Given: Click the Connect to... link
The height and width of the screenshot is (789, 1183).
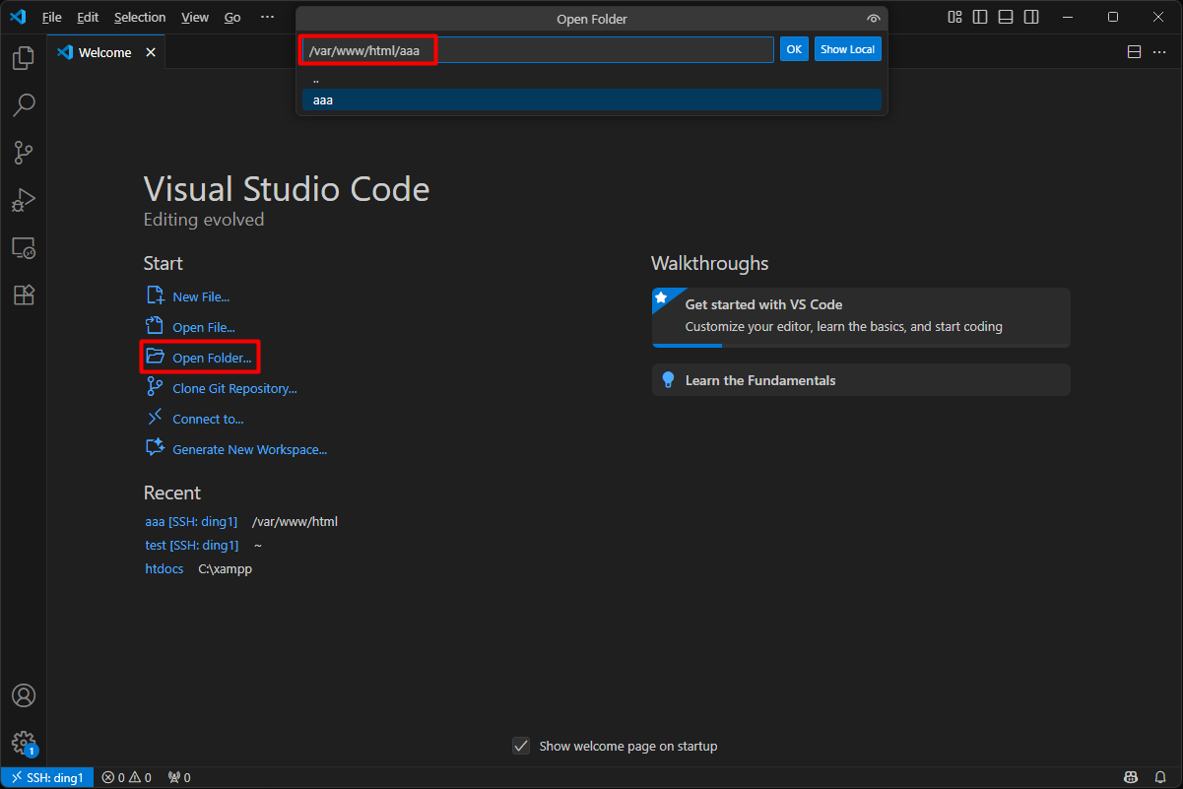Looking at the screenshot, I should click(x=208, y=419).
